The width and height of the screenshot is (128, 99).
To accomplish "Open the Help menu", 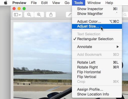I will 109,3.
